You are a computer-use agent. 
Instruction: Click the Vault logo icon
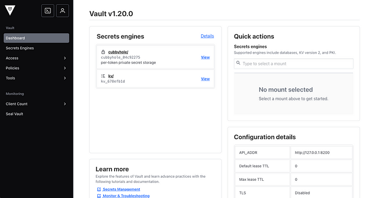point(10,10)
